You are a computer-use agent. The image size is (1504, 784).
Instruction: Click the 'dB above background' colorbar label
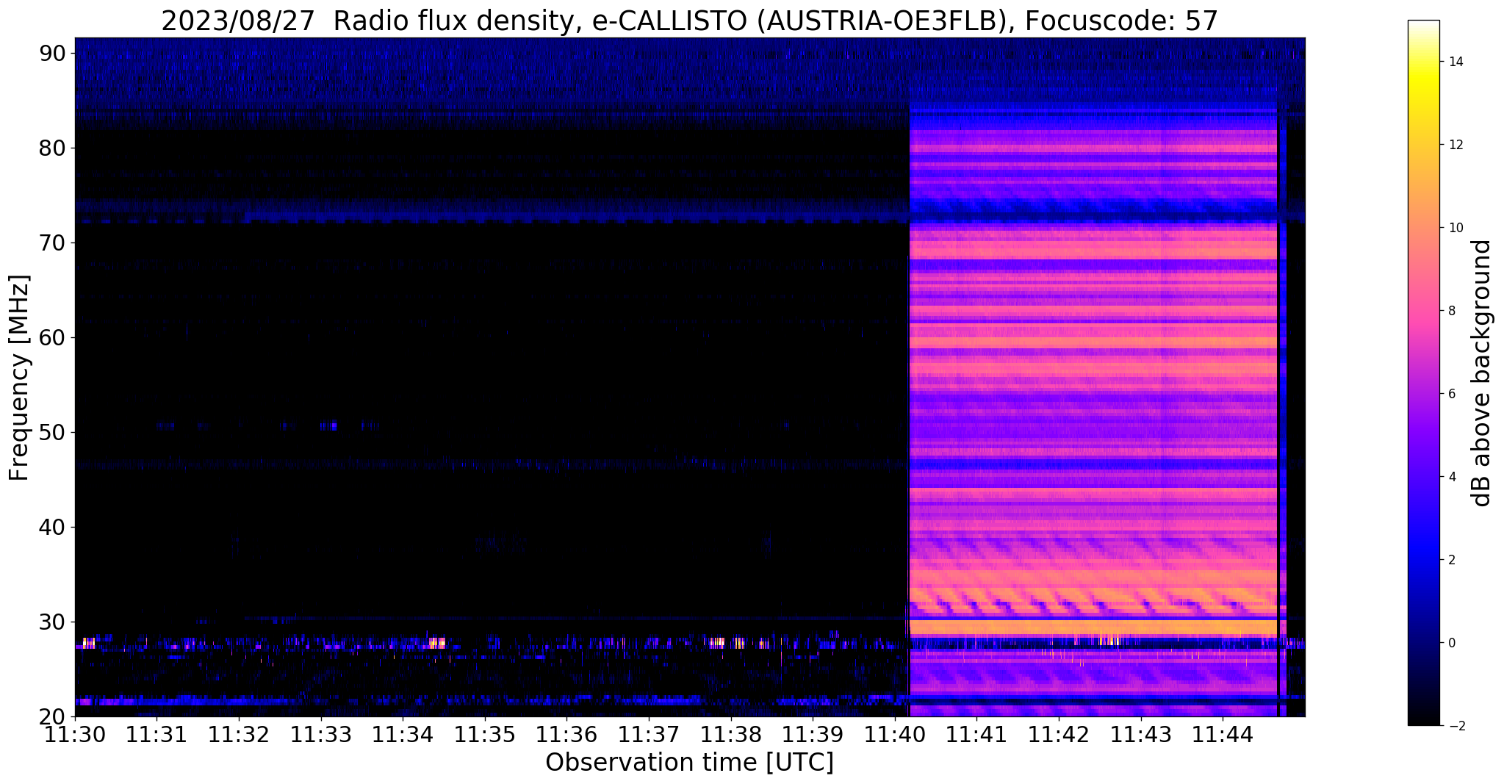1482,373
